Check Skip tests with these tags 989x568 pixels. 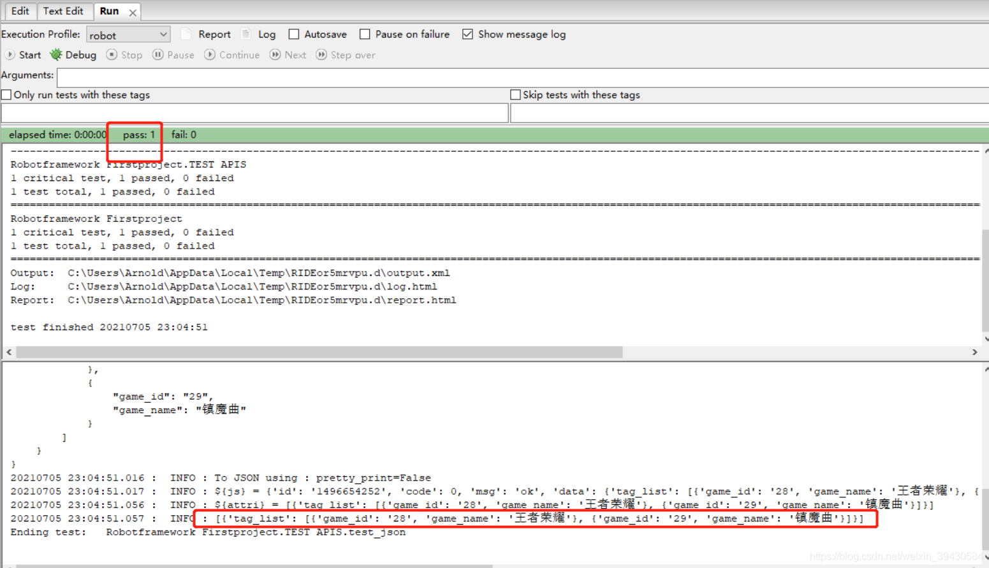point(515,94)
